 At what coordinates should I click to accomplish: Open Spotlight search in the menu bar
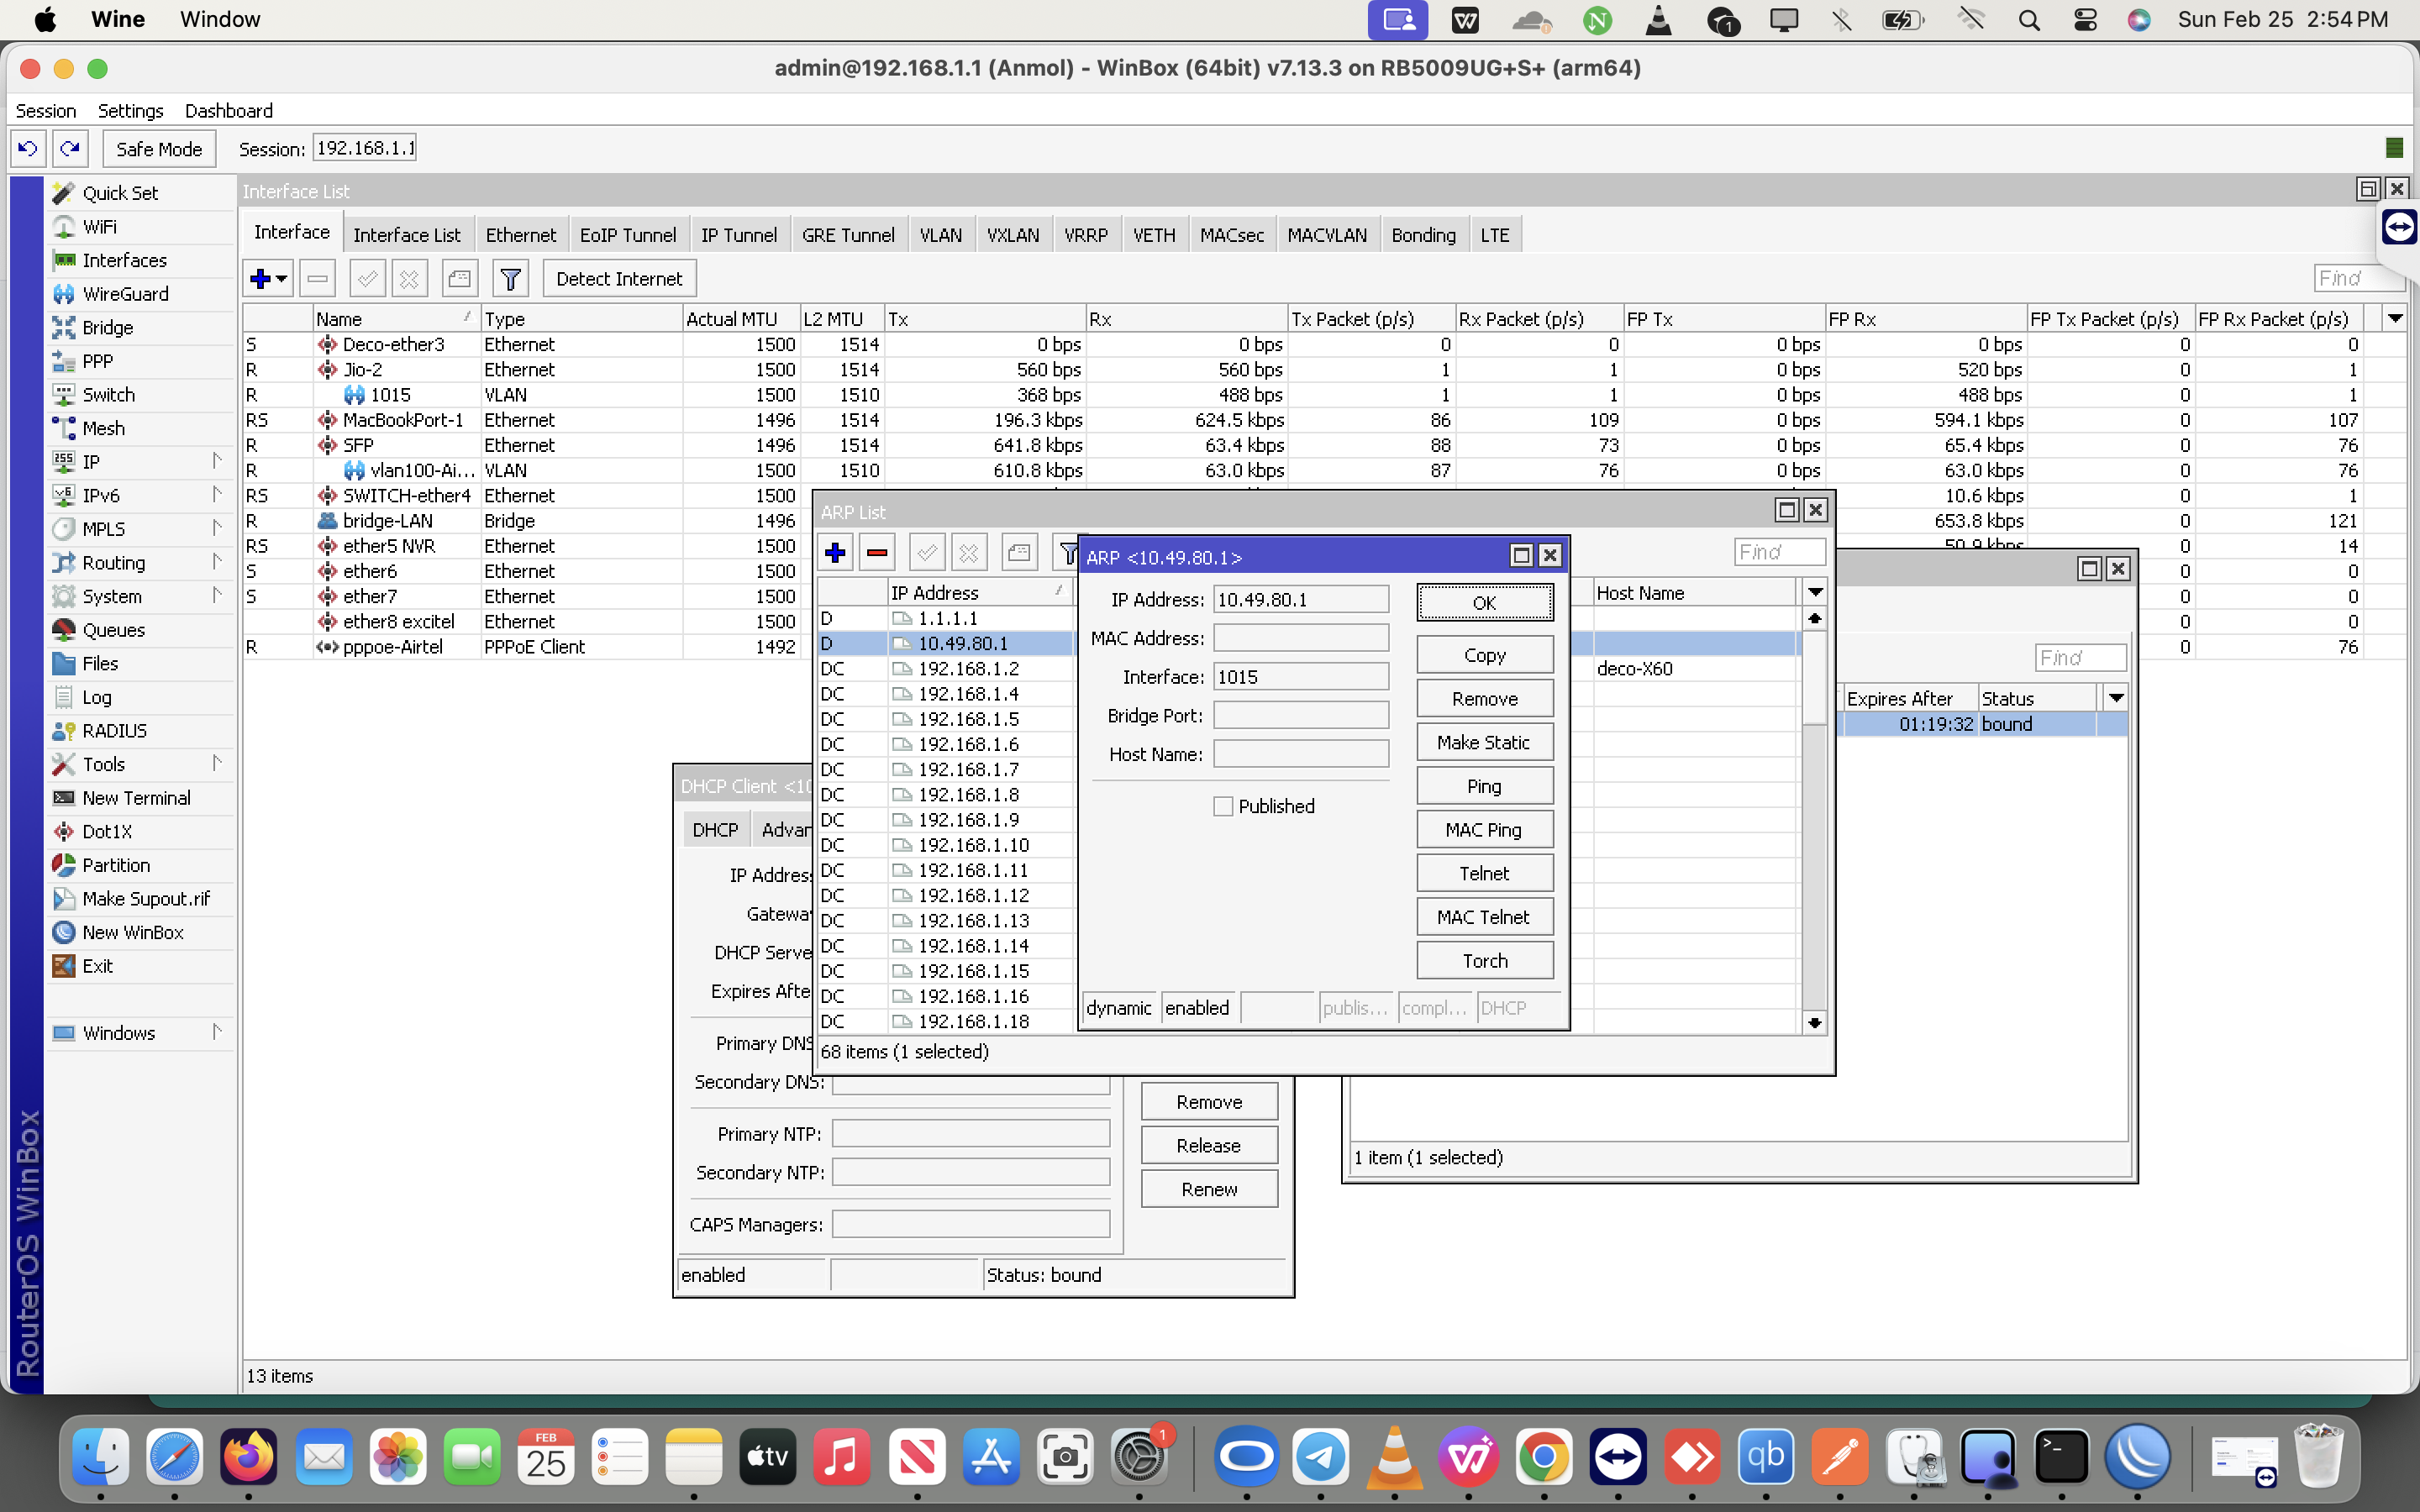point(2029,20)
